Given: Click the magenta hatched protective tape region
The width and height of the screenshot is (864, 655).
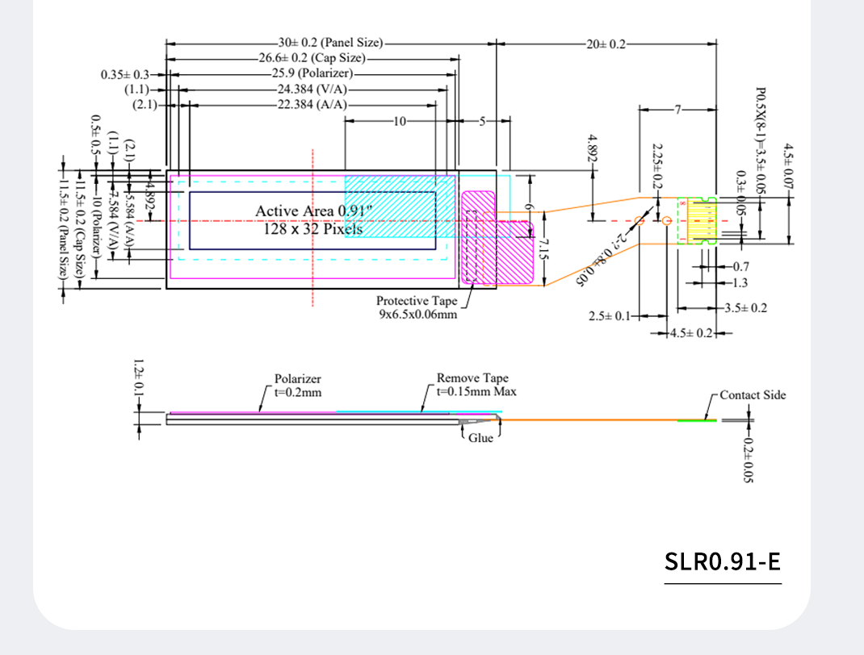Looking at the screenshot, I should (x=497, y=238).
